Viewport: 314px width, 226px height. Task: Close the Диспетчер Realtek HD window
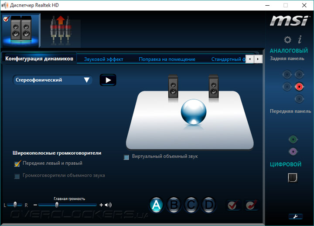coord(304,5)
